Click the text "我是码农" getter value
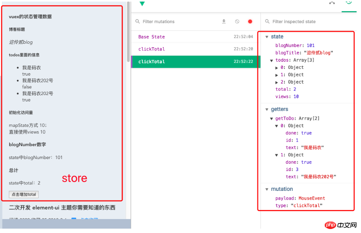 (x=312, y=148)
